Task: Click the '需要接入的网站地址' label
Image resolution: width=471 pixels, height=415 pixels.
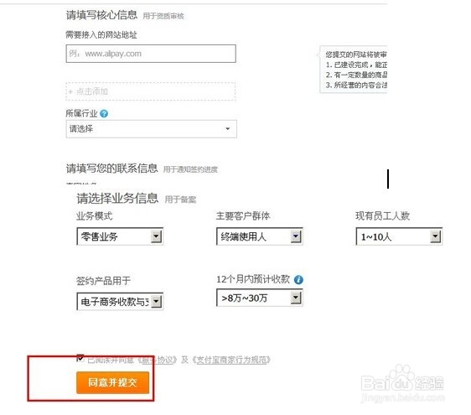Action: [101, 35]
